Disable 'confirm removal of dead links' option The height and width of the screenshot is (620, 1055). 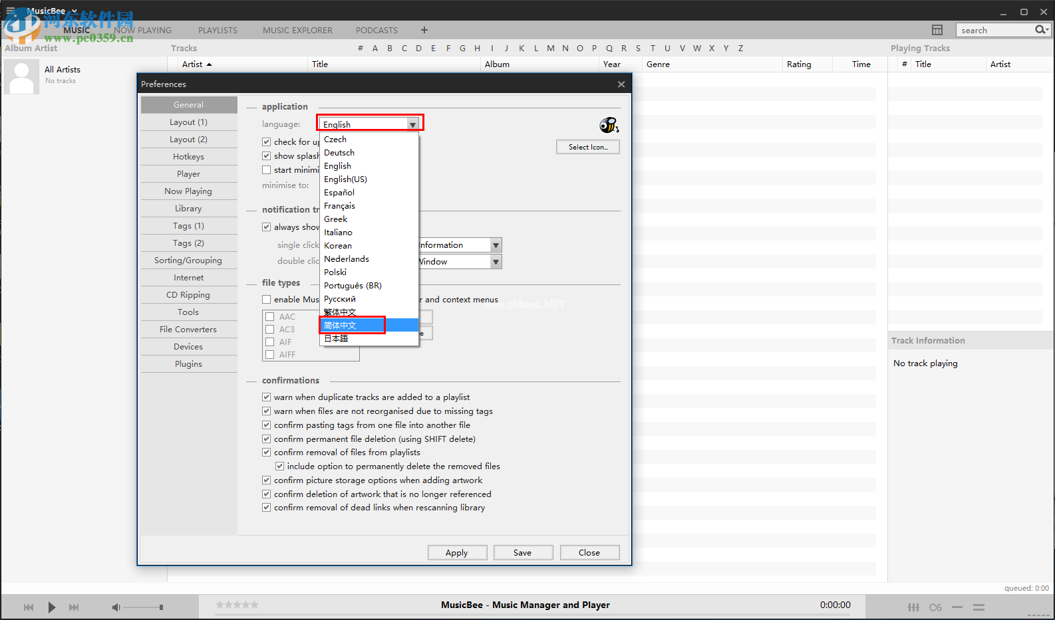(x=267, y=508)
